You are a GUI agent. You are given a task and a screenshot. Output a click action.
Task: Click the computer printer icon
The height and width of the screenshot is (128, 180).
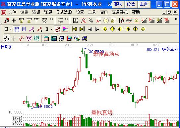click(85, 38)
